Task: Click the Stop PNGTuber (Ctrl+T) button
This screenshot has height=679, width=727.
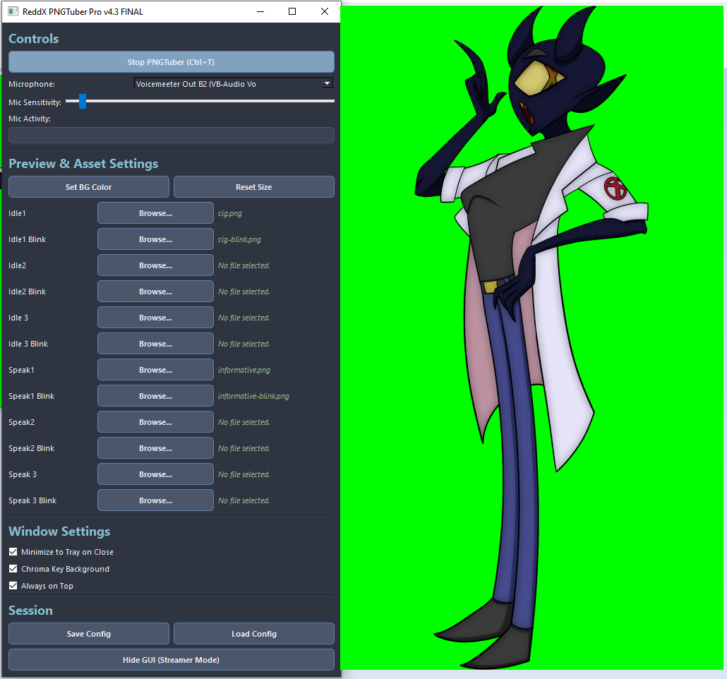Action: 171,61
